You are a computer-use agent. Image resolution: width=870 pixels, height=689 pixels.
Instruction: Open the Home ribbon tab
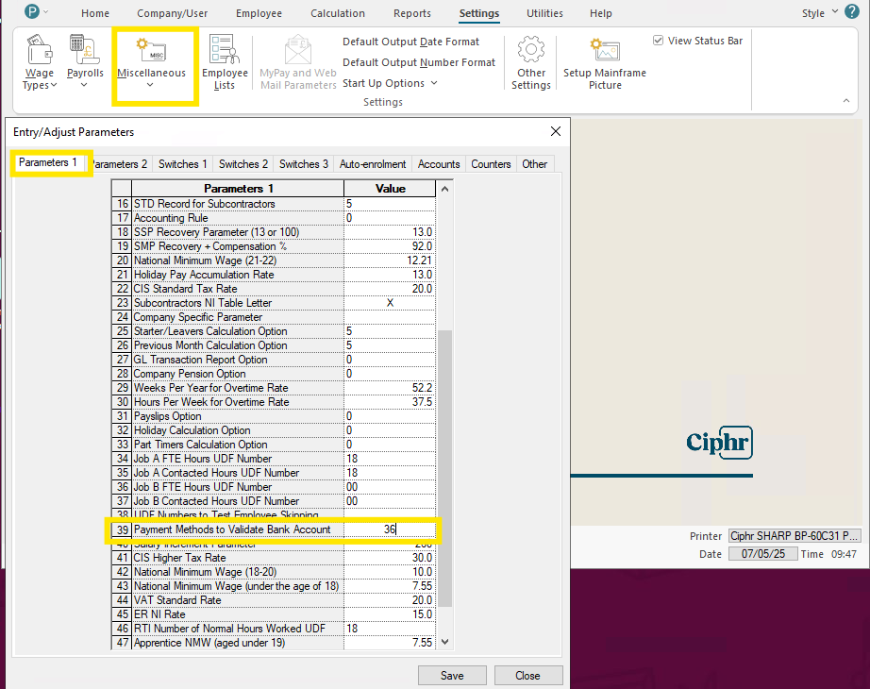[95, 13]
